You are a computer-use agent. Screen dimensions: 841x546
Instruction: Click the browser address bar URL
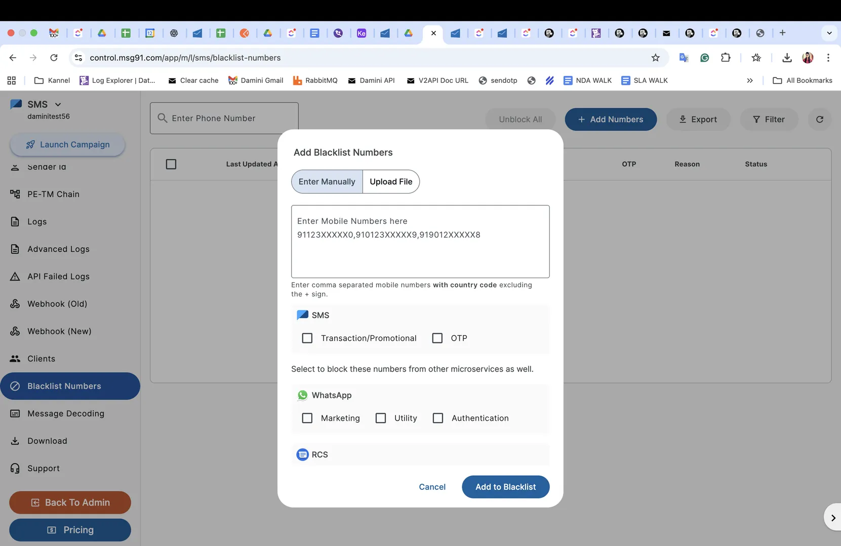[x=185, y=58]
